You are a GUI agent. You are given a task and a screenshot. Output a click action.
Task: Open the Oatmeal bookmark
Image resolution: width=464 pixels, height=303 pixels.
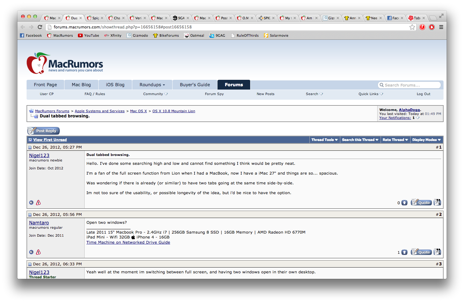point(194,35)
